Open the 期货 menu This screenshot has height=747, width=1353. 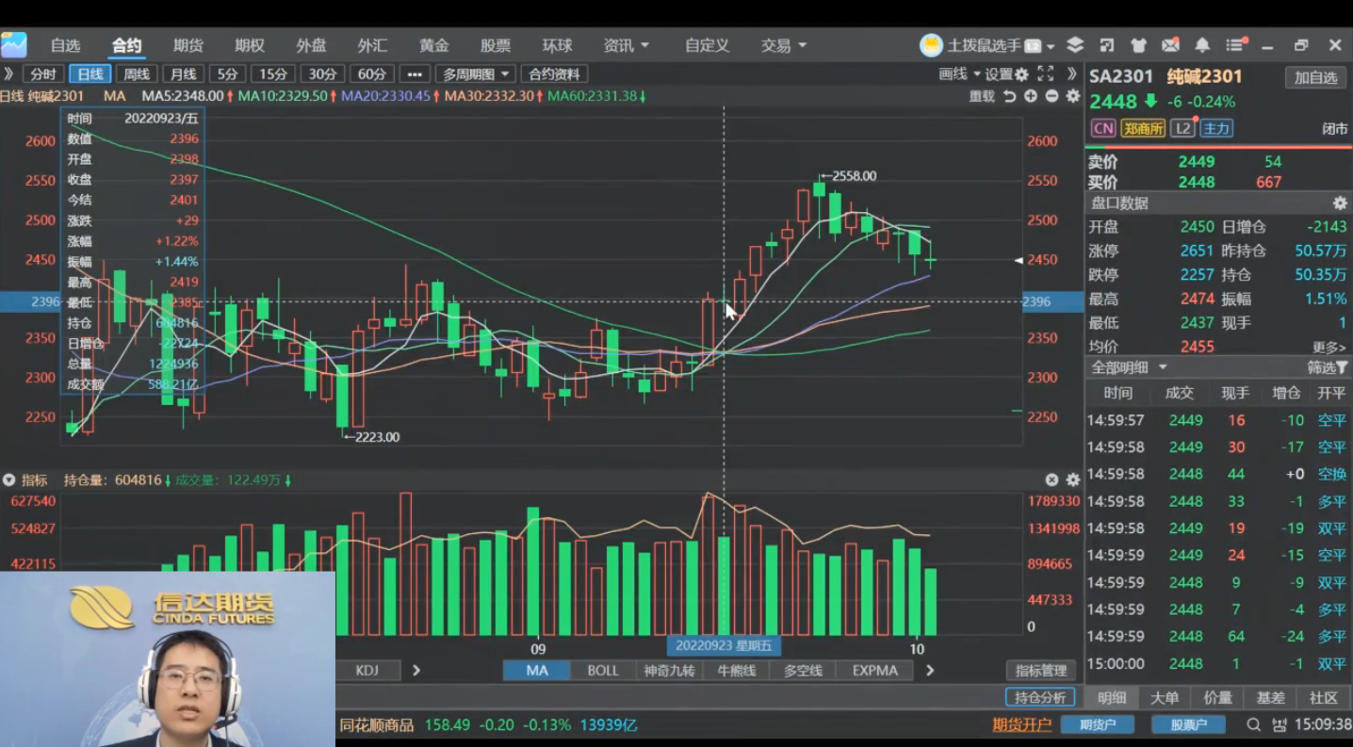[187, 45]
